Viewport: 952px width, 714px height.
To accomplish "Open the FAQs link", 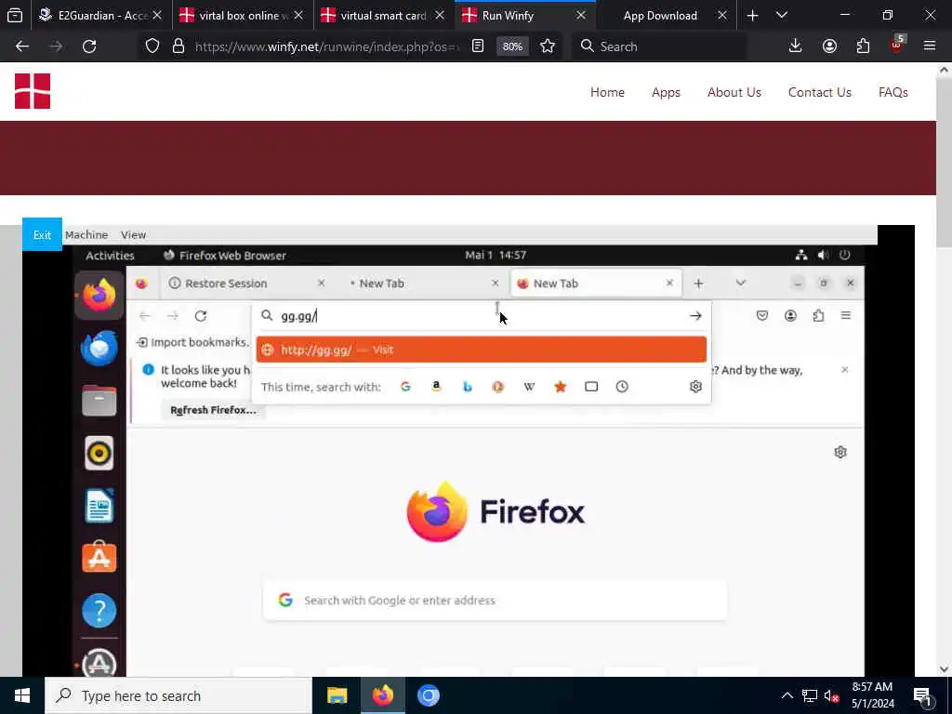I will (893, 92).
